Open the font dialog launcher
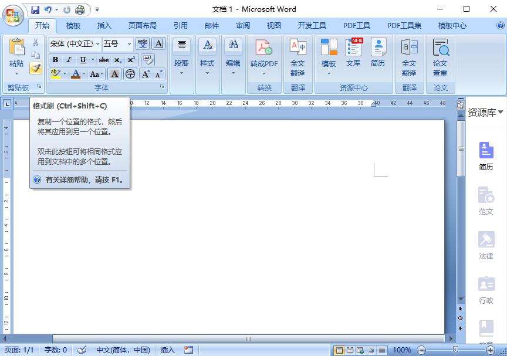Viewport: 507px width, 356px height. 163,87
